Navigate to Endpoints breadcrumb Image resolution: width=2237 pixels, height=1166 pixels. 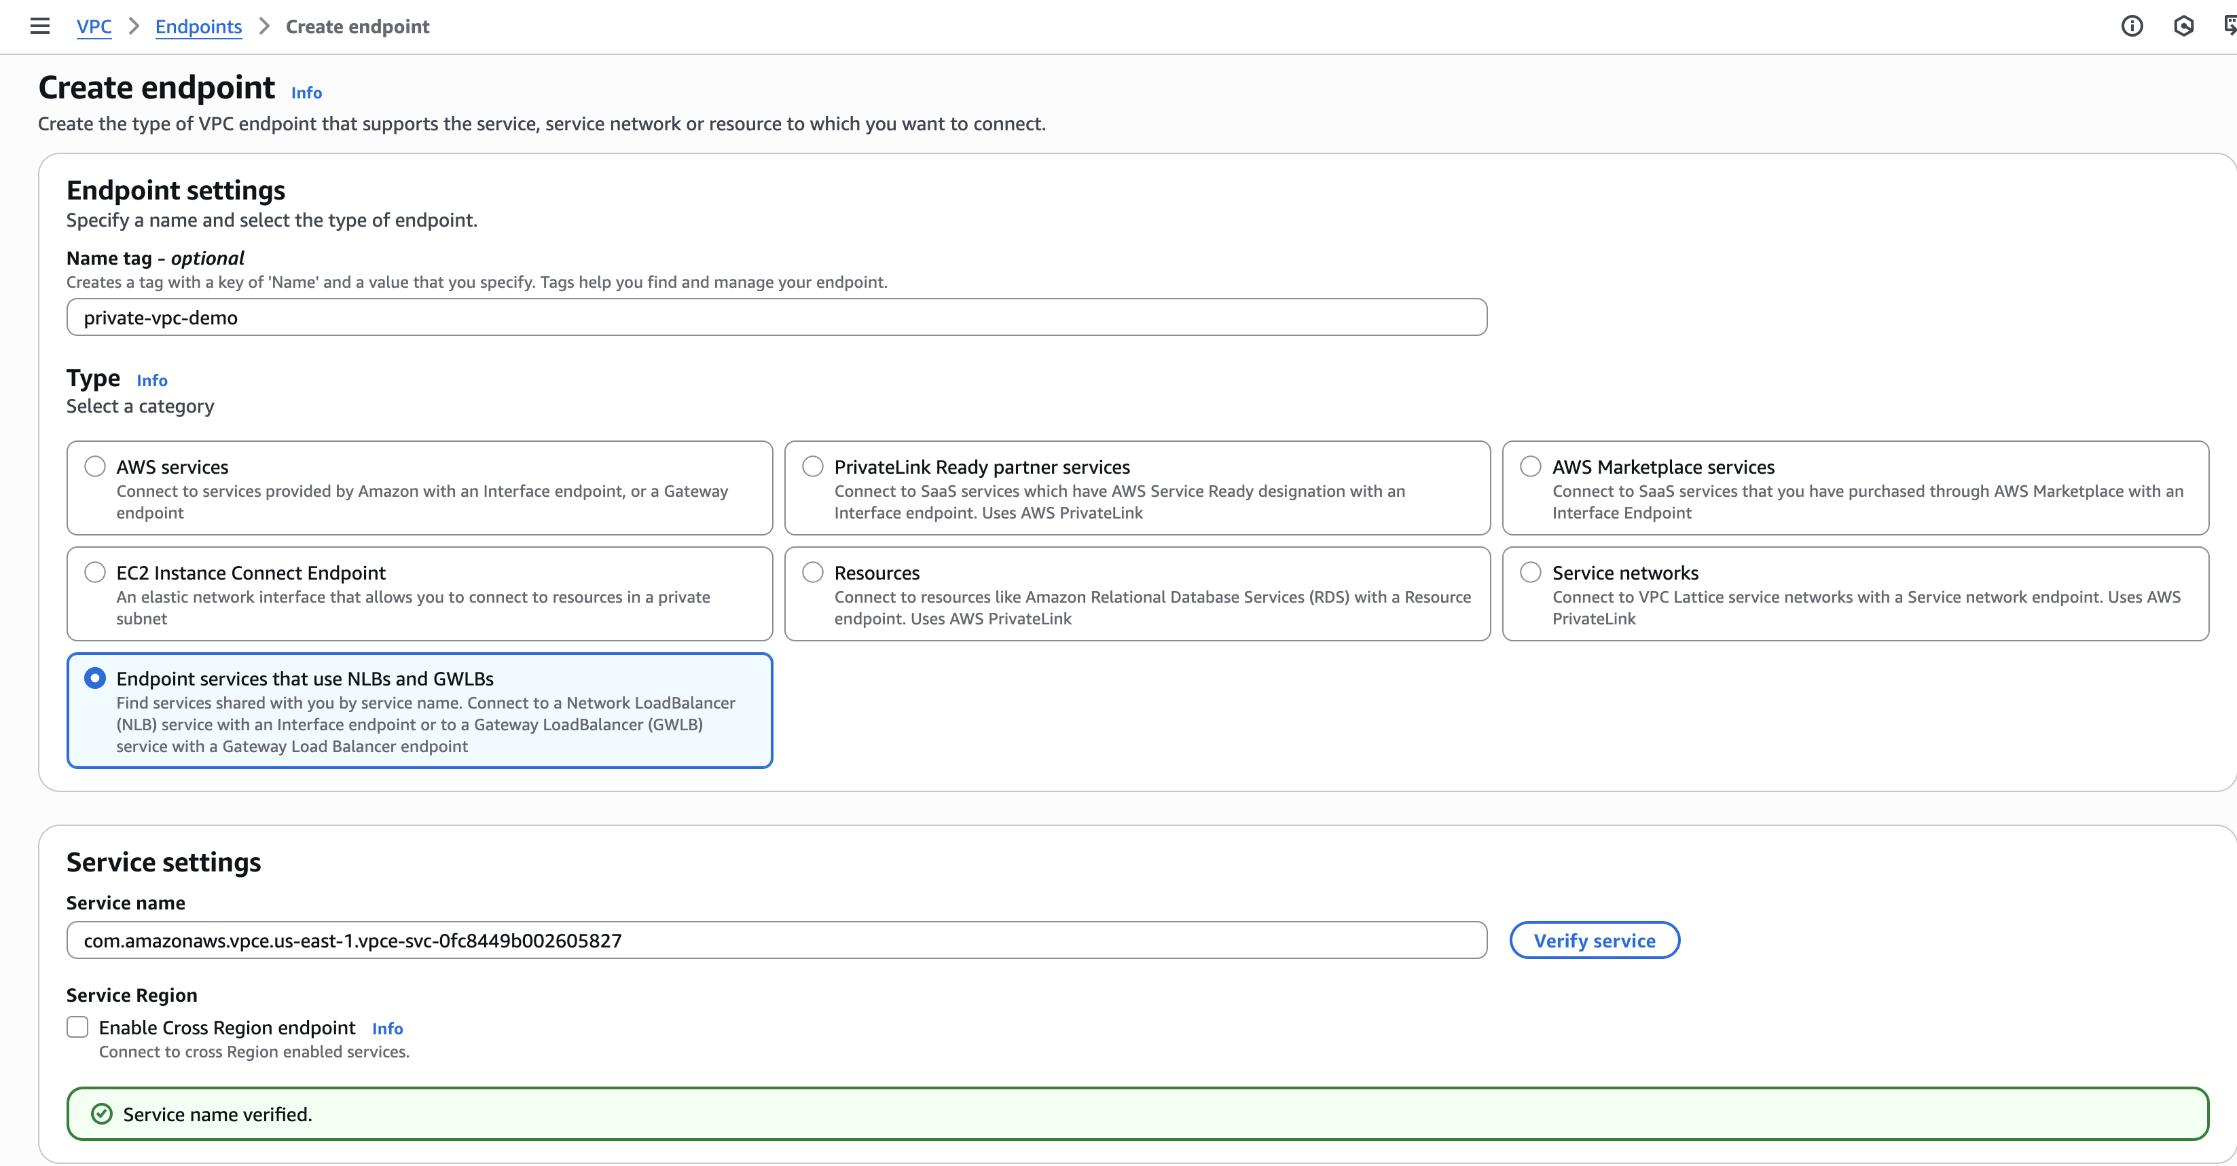[198, 27]
